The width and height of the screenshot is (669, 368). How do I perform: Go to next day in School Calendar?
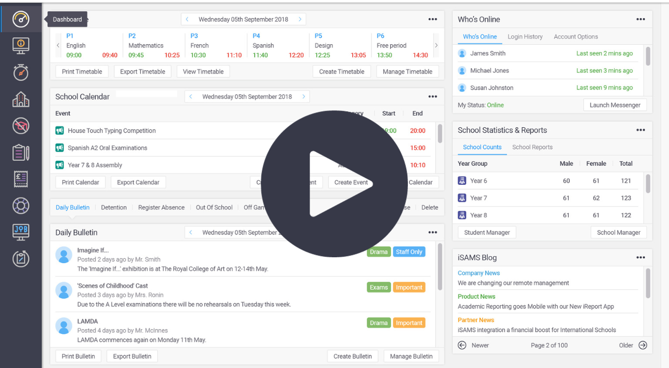[304, 97]
